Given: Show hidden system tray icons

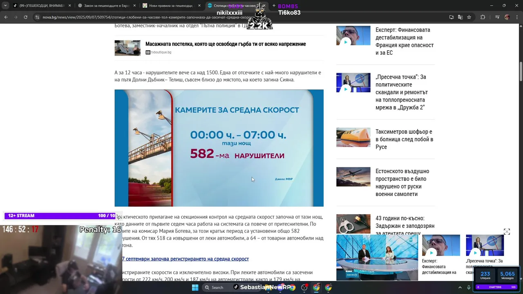Looking at the screenshot, I should [460, 287].
